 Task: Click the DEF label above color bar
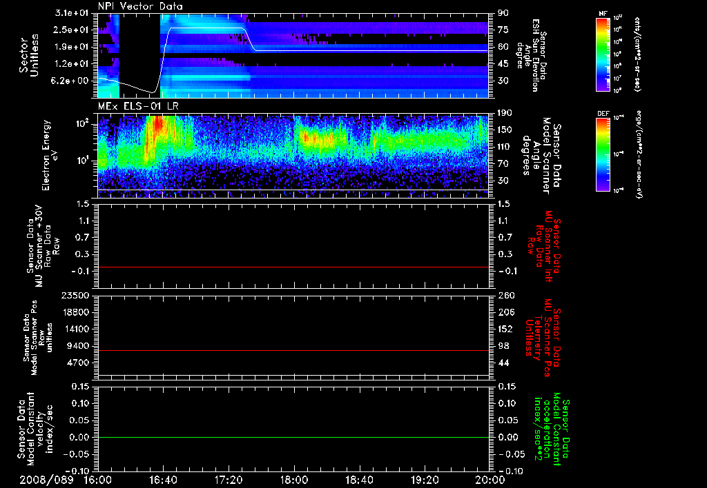pos(603,114)
